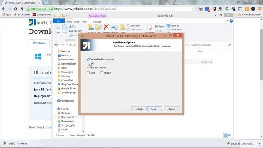Click Next in the Setup dialog
This screenshot has height=148, width=263.
coord(155,109)
